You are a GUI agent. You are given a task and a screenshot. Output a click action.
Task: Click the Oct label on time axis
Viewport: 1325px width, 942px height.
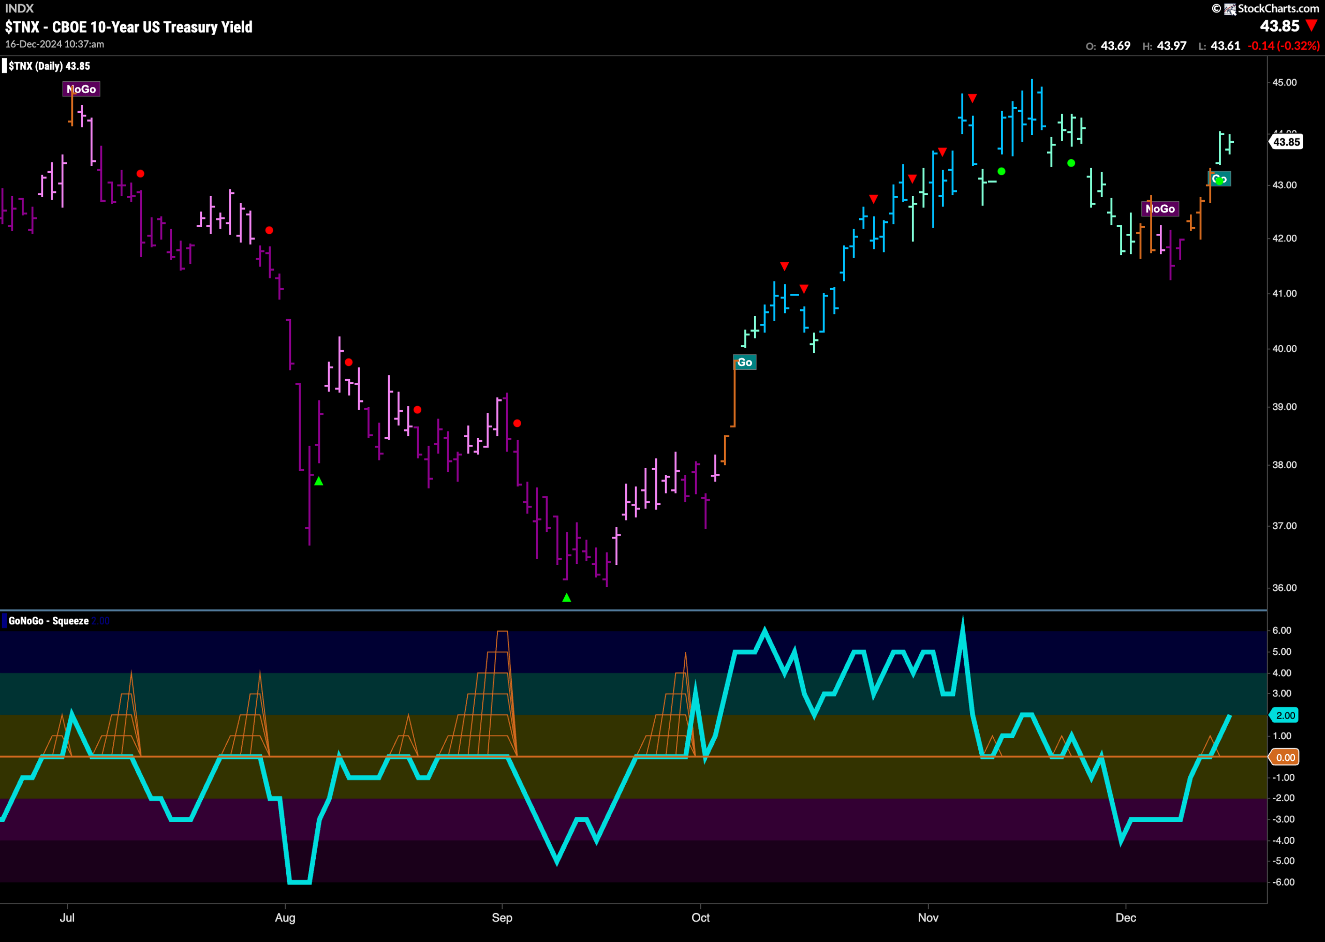pyautogui.click(x=700, y=918)
